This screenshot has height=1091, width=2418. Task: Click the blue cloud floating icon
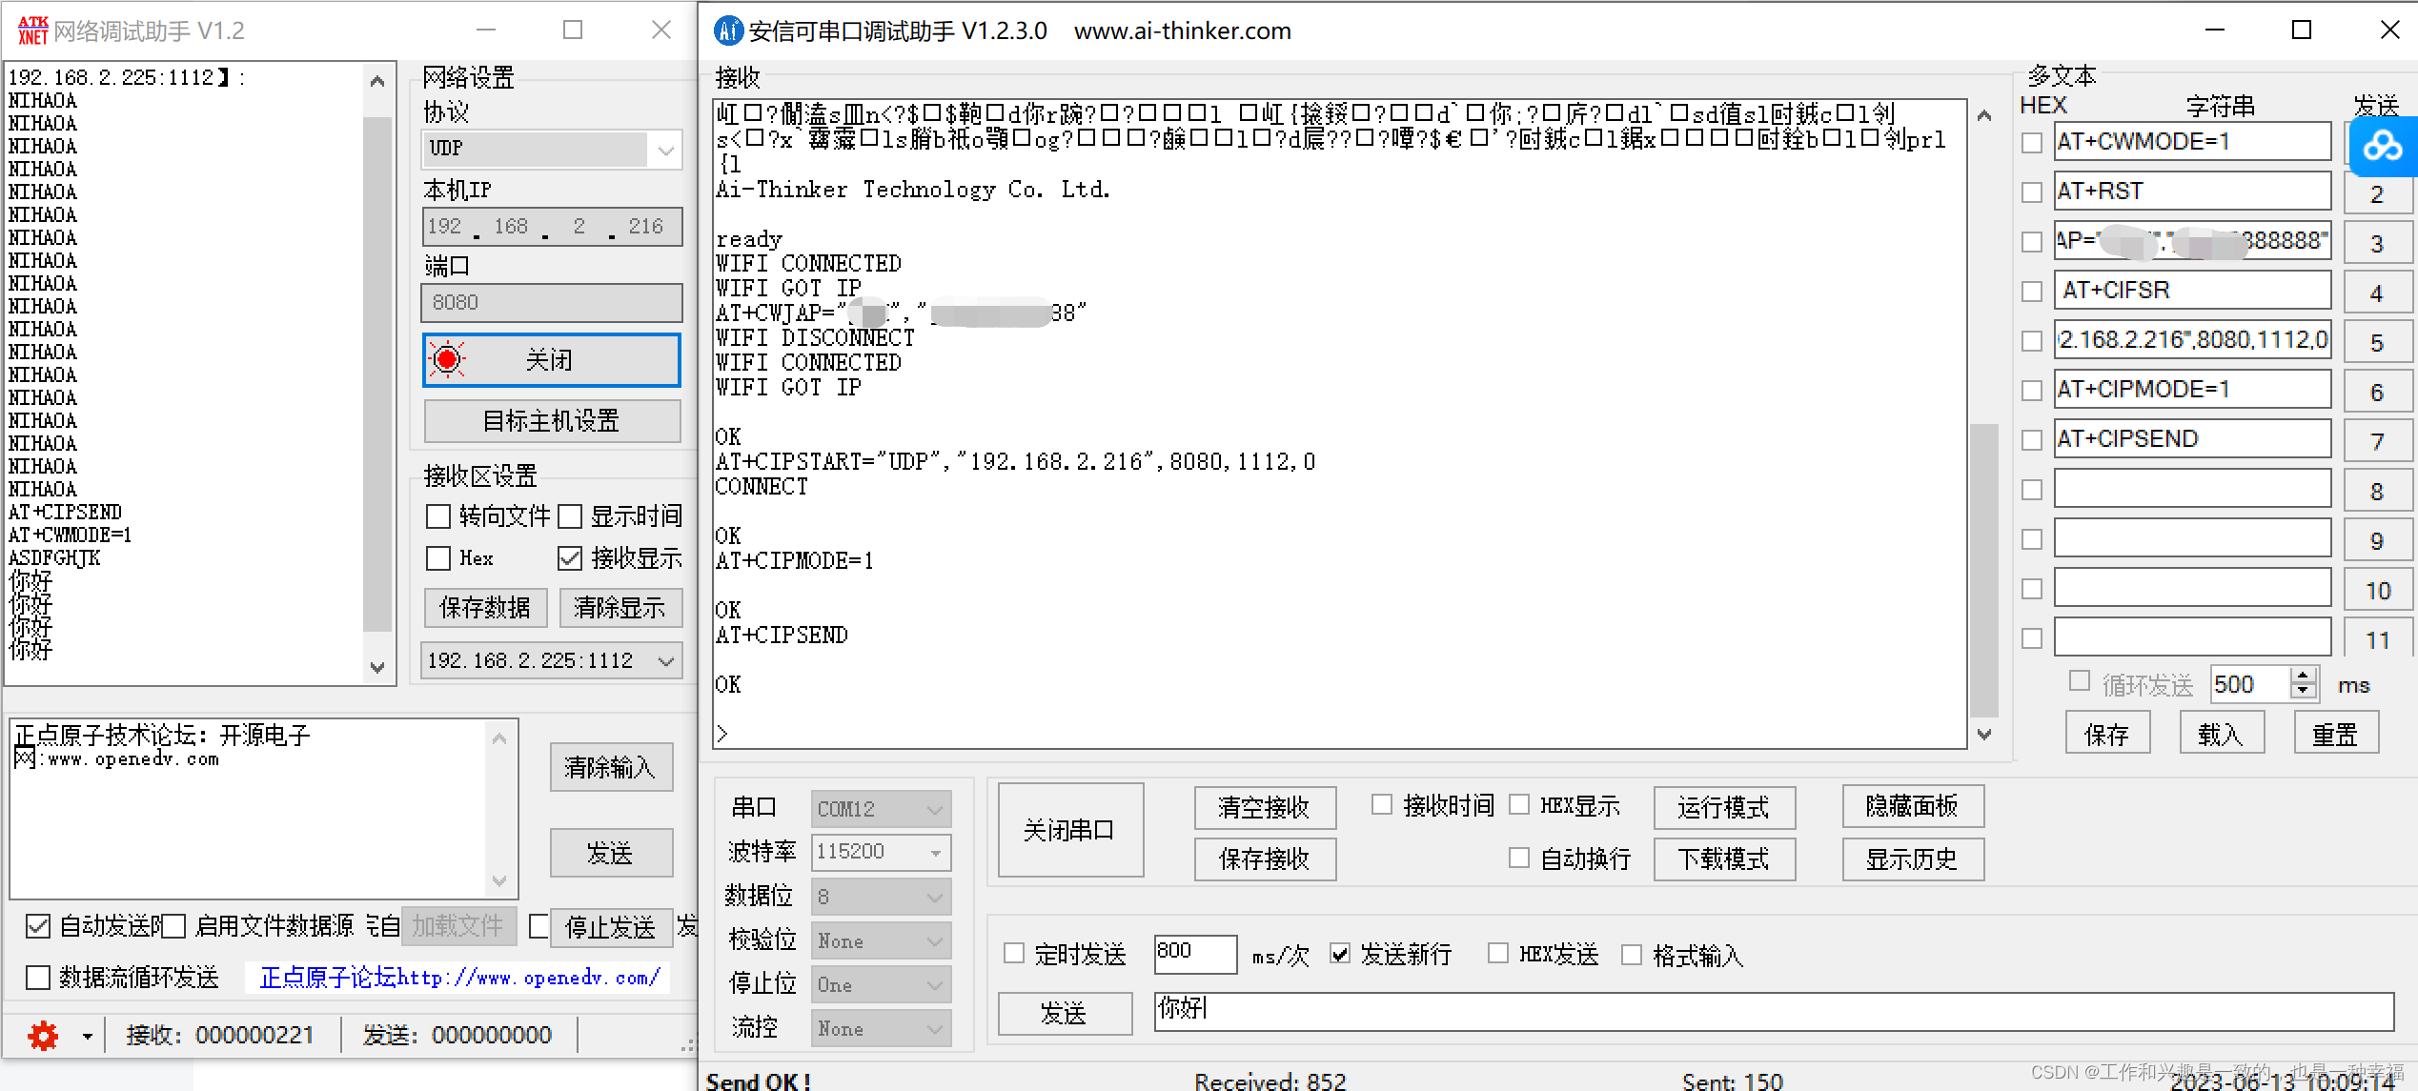pyautogui.click(x=2382, y=147)
